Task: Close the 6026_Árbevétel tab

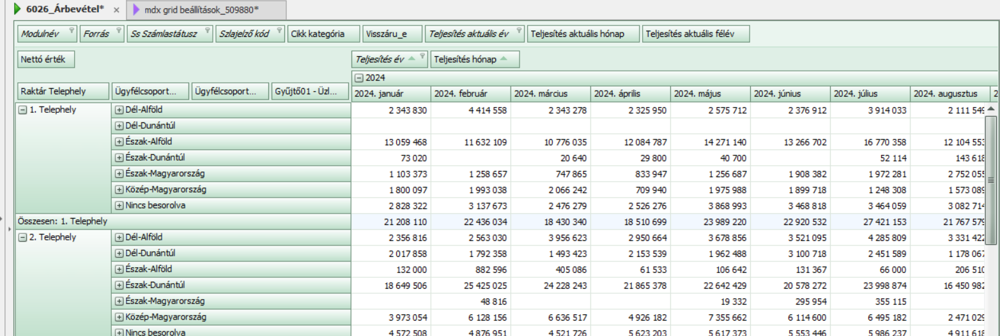Action: (x=116, y=10)
